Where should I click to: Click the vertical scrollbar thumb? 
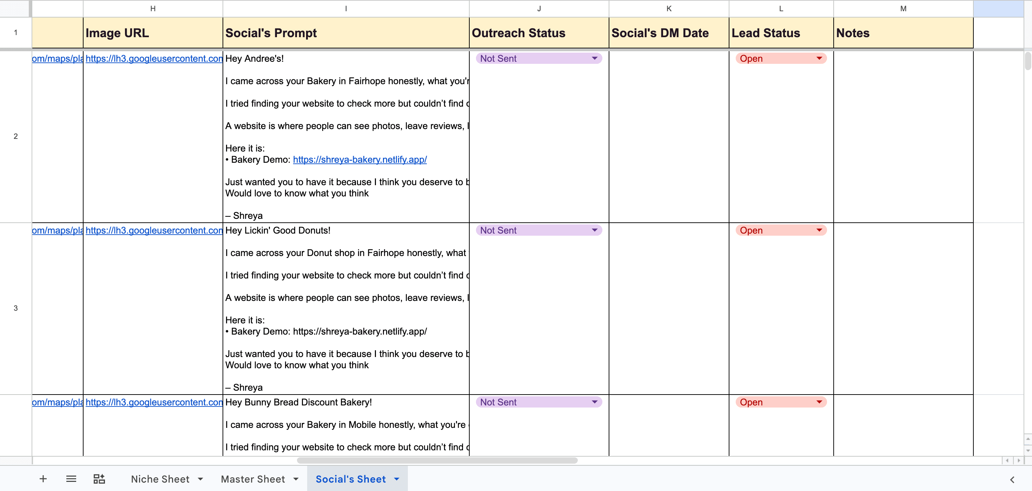[1028, 61]
